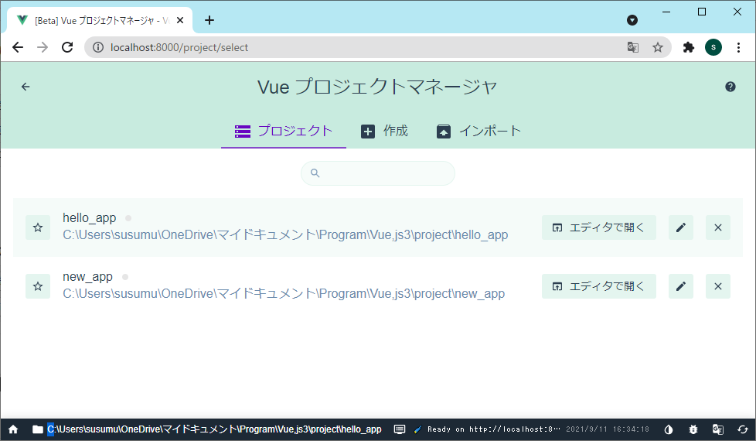The height and width of the screenshot is (441, 756).
Task: Open the インポート tab
Action: (478, 131)
